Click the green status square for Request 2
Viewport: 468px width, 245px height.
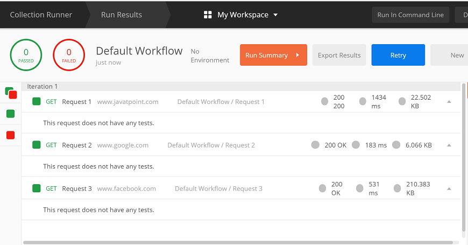coord(37,145)
